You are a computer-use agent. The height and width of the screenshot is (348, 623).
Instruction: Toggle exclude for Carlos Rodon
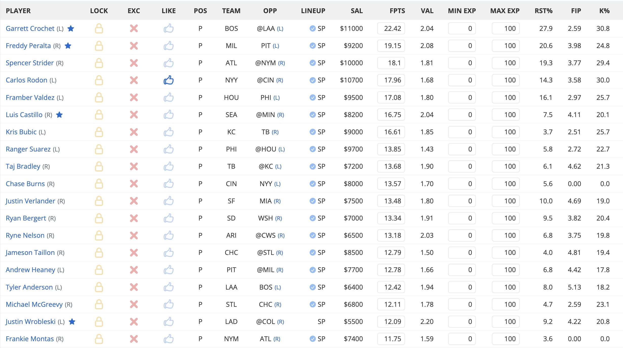click(x=134, y=80)
